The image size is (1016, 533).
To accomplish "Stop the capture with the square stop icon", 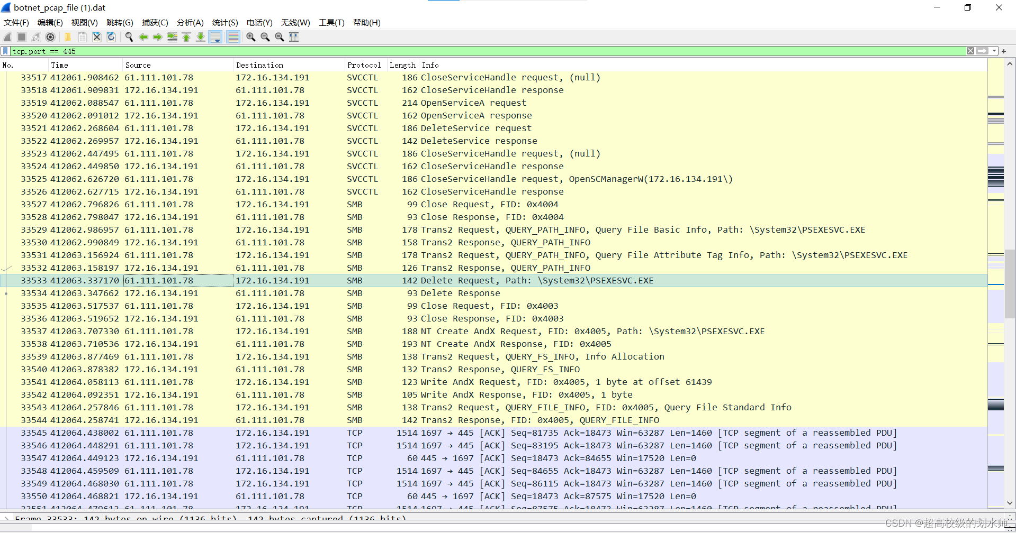I will click(x=22, y=37).
